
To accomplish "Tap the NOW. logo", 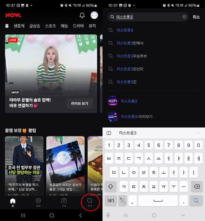I will tap(13, 15).
